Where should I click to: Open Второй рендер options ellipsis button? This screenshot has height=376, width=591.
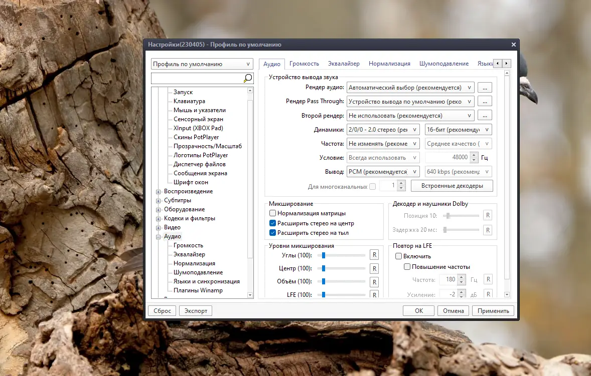click(x=484, y=116)
